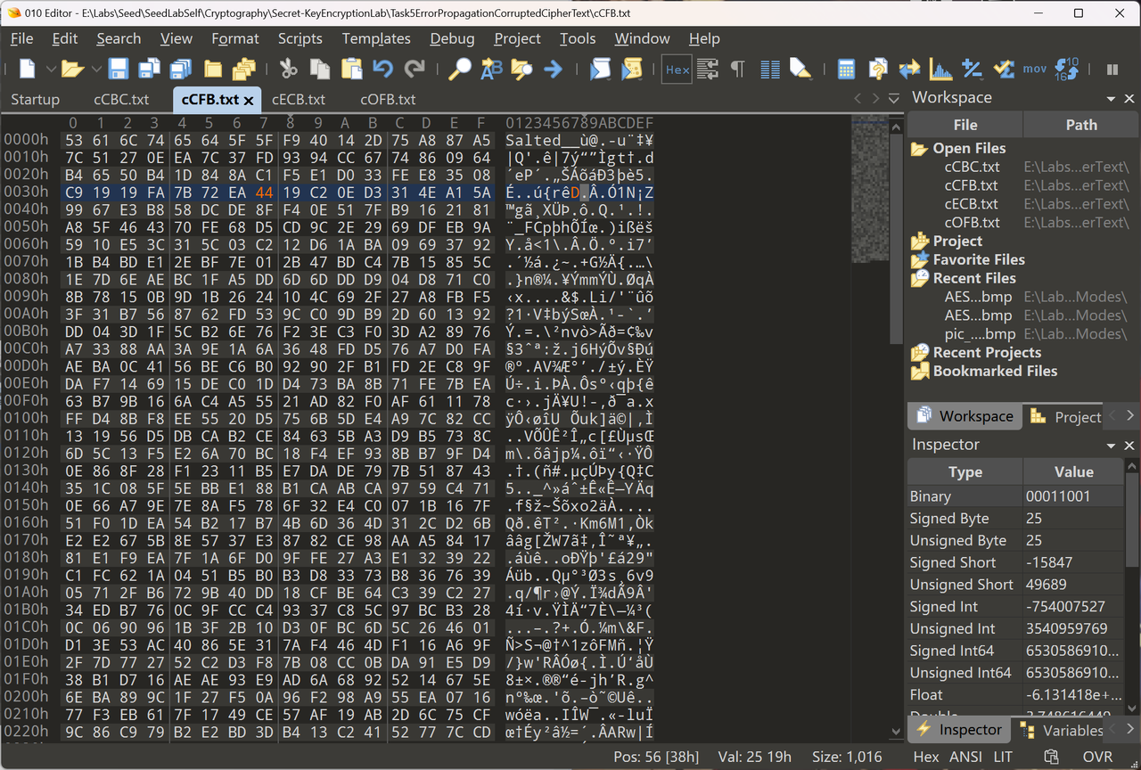The image size is (1141, 770).
Task: Close the Inspector panel
Action: pos(1129,446)
